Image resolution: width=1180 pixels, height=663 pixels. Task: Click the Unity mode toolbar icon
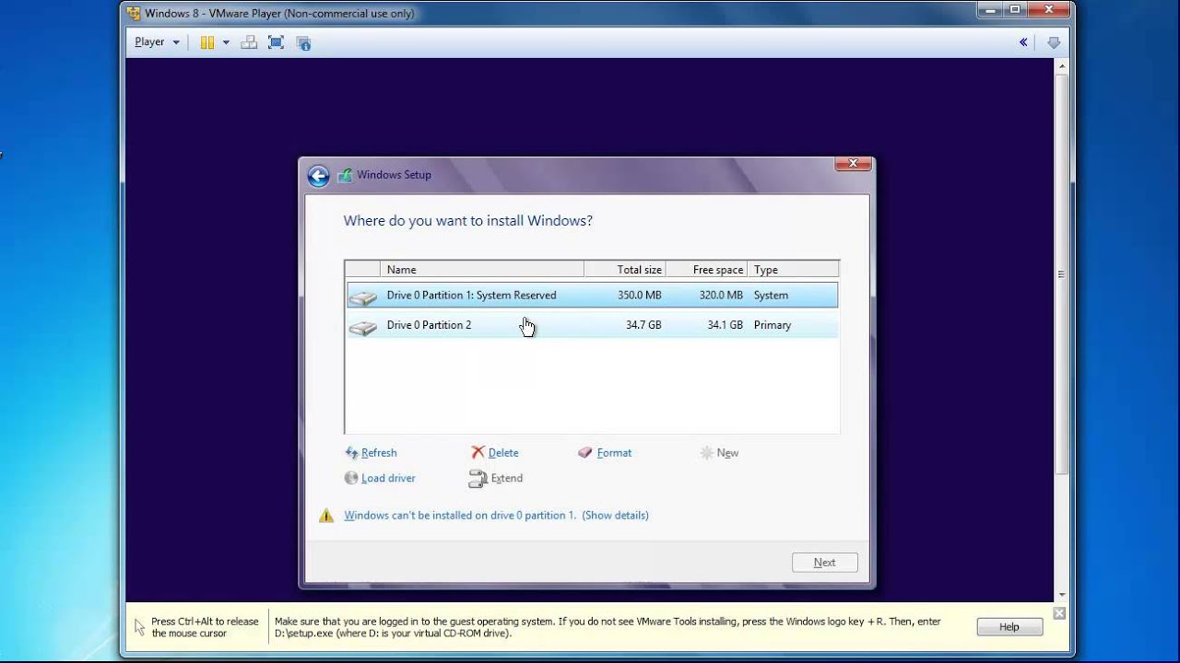303,42
